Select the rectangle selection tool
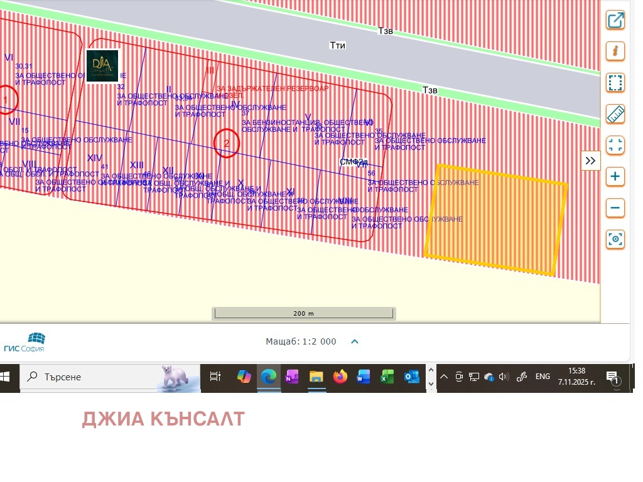The image size is (643, 482). 615,83
